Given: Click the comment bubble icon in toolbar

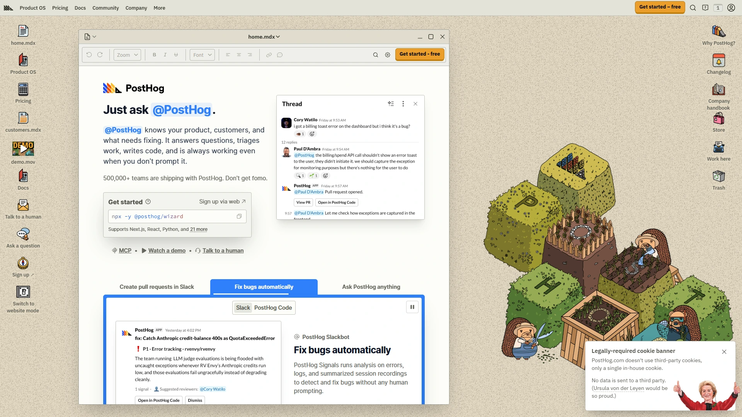Looking at the screenshot, I should (x=280, y=55).
